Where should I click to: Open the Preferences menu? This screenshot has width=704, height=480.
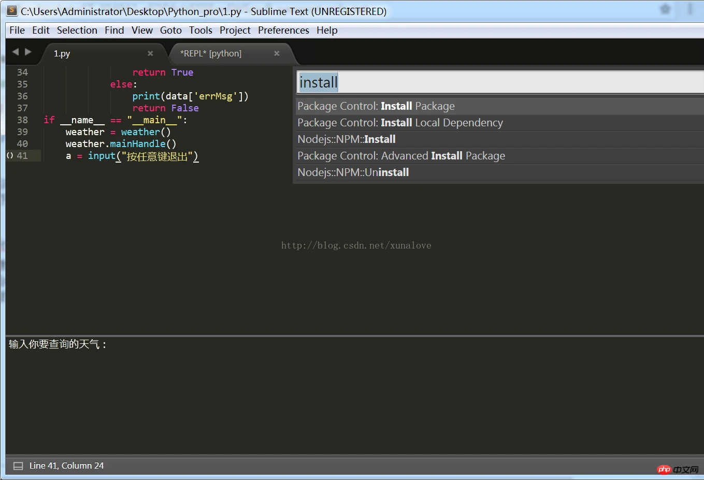(283, 30)
